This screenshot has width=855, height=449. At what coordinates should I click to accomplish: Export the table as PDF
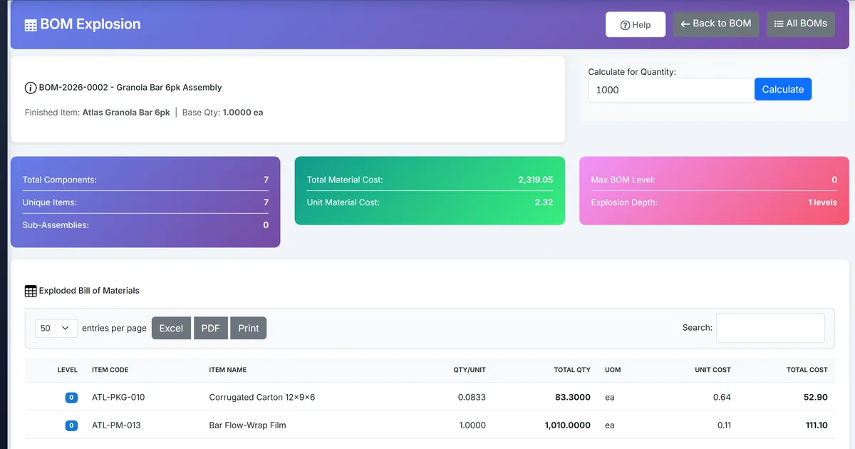pos(210,328)
